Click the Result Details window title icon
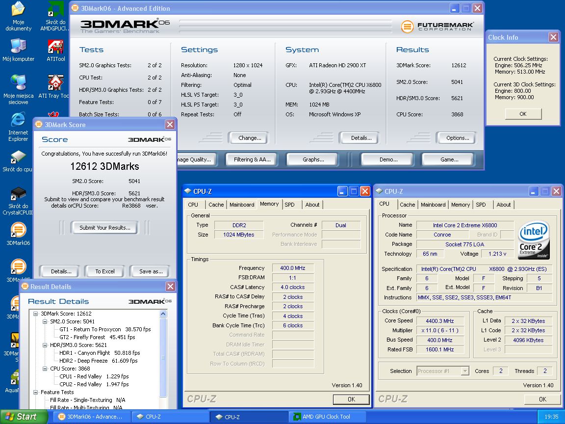Image resolution: width=565 pixels, height=424 pixels. pyautogui.click(x=25, y=286)
